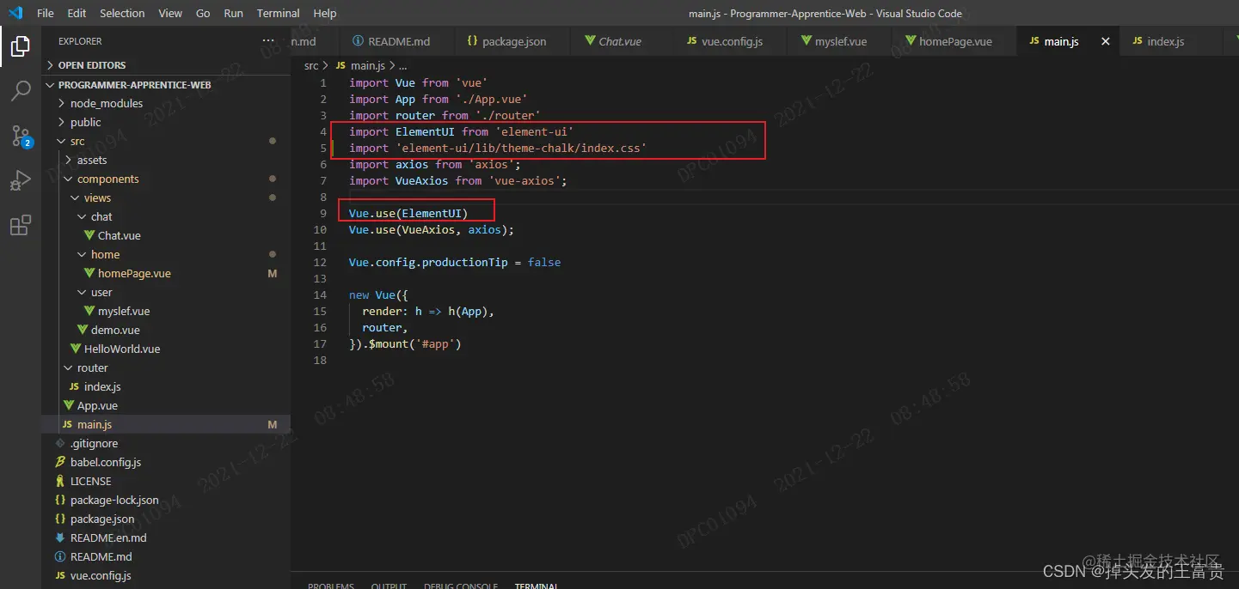
Task: Collapse the home folder
Action: 83,254
